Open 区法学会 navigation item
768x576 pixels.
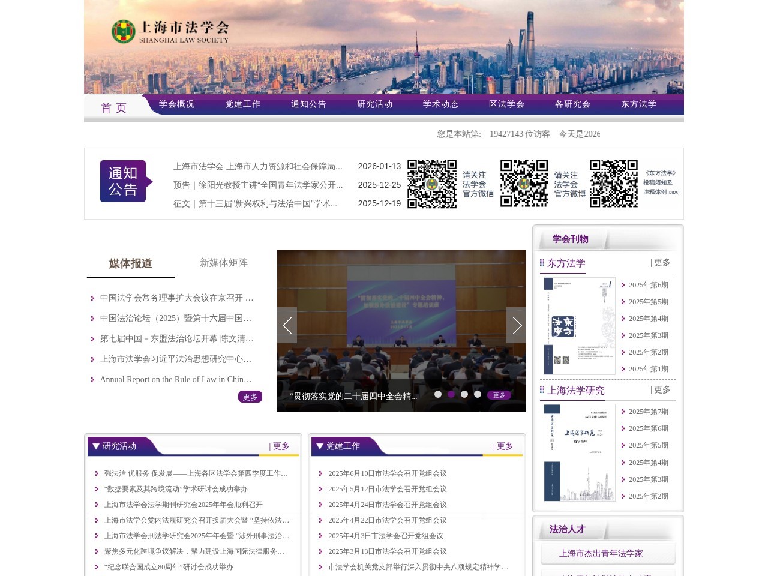click(x=506, y=104)
